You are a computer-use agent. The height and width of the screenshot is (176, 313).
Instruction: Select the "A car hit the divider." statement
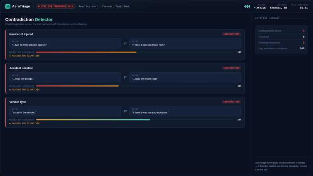[x=65, y=111]
